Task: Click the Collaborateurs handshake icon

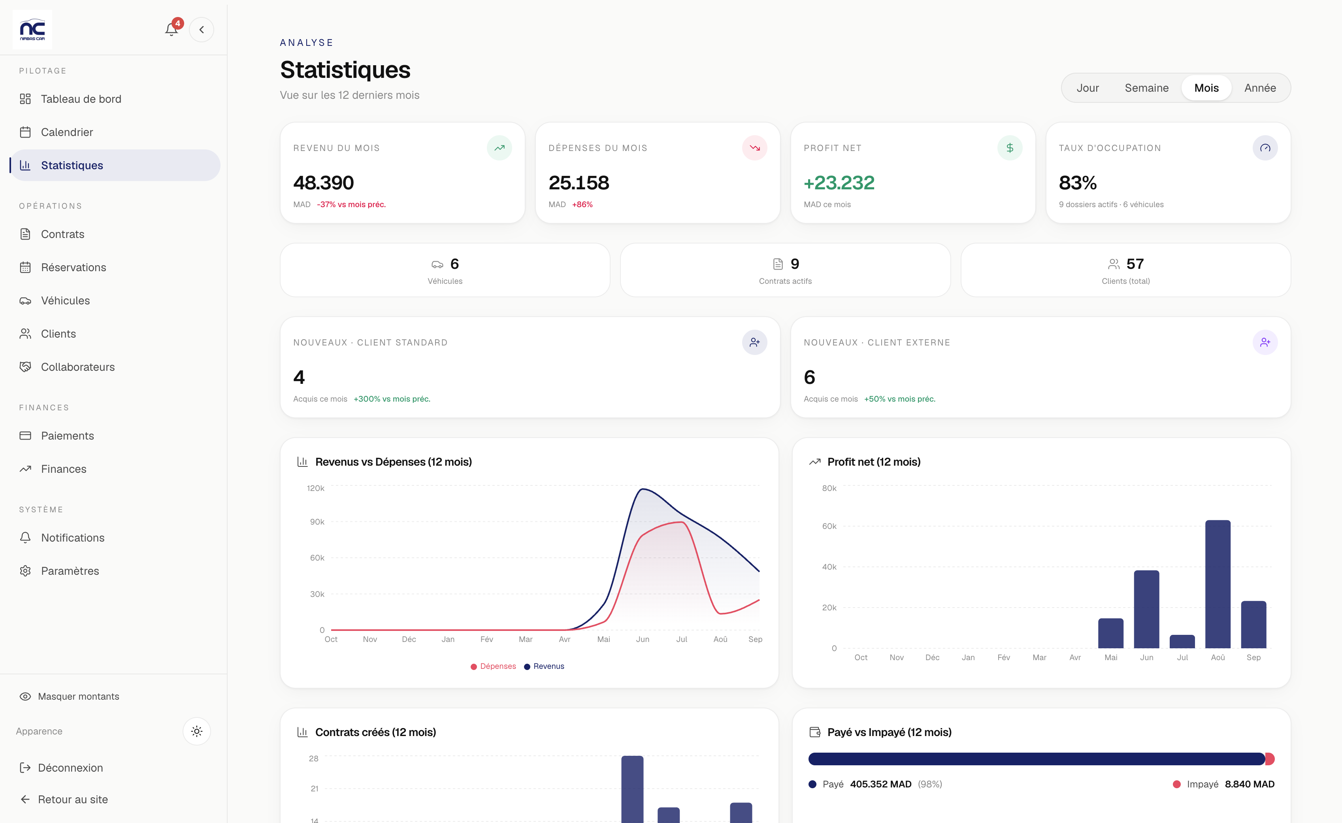Action: click(25, 367)
